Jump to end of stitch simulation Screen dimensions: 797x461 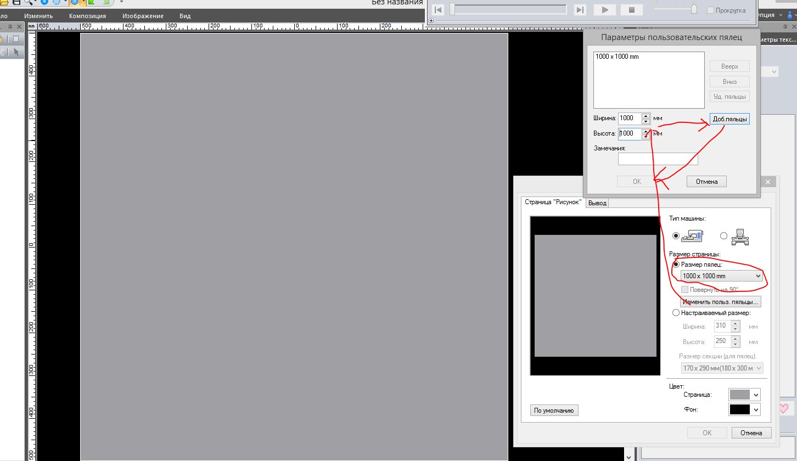point(580,10)
